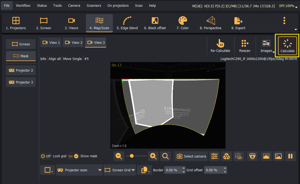The height and width of the screenshot is (184, 300).
Task: Zoom in the camera preview
Action: point(153,156)
